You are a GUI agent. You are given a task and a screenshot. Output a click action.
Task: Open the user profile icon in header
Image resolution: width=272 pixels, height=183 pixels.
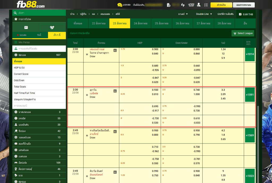click(199, 5)
